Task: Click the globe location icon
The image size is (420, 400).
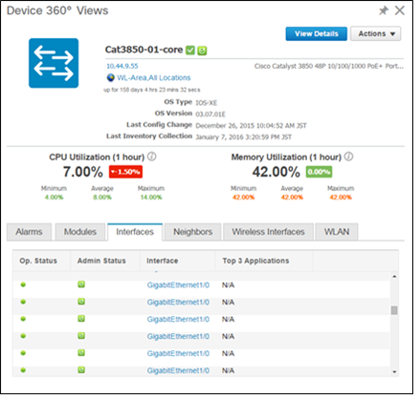Action: [x=111, y=77]
